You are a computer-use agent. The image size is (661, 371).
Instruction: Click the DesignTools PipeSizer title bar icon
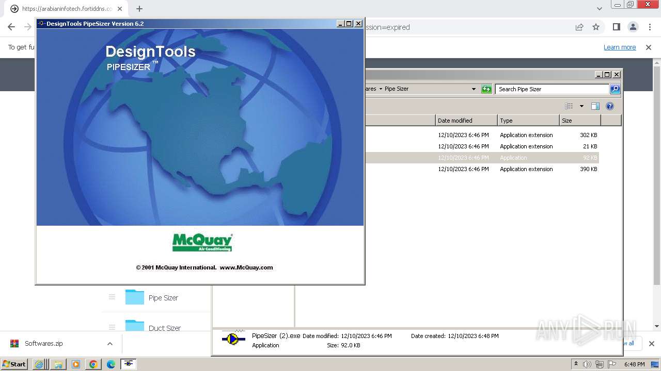42,24
